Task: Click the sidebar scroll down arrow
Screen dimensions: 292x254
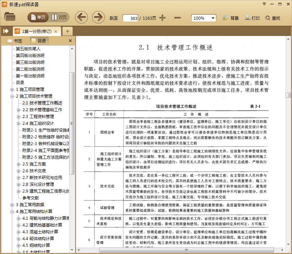Action: point(72,250)
